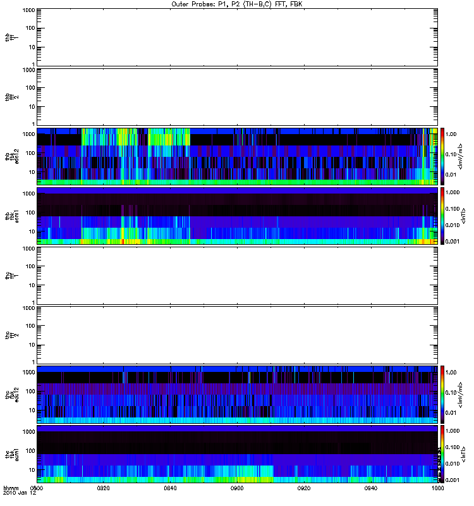
Task: Select the empty thb fff 2 plot panel
Action: (237, 97)
